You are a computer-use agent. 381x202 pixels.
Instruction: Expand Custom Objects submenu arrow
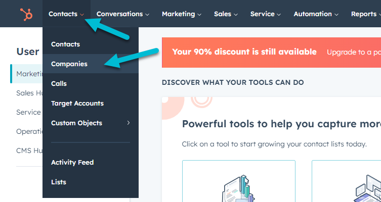(x=129, y=123)
